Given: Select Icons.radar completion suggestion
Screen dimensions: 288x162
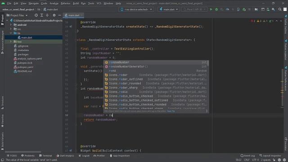Looking at the screenshot, I should pyautogui.click(x=156, y=75).
